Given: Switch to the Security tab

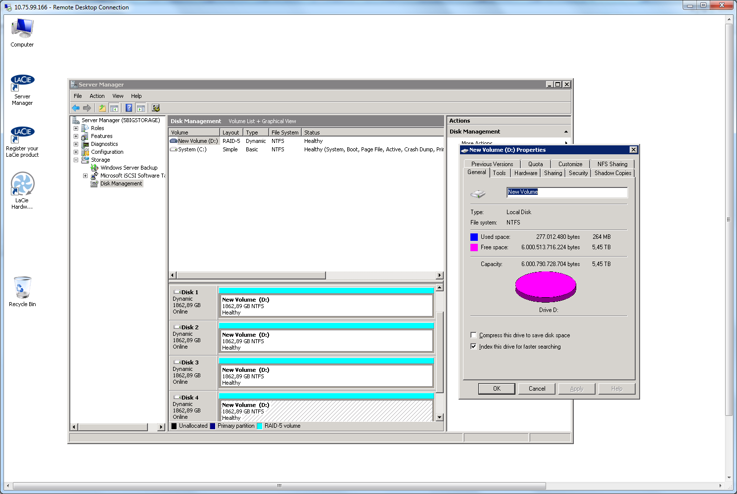Looking at the screenshot, I should pyautogui.click(x=578, y=173).
